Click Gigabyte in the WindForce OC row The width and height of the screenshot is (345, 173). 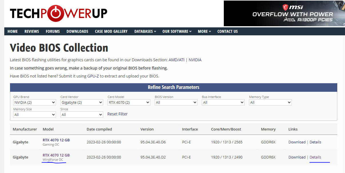[21, 157]
